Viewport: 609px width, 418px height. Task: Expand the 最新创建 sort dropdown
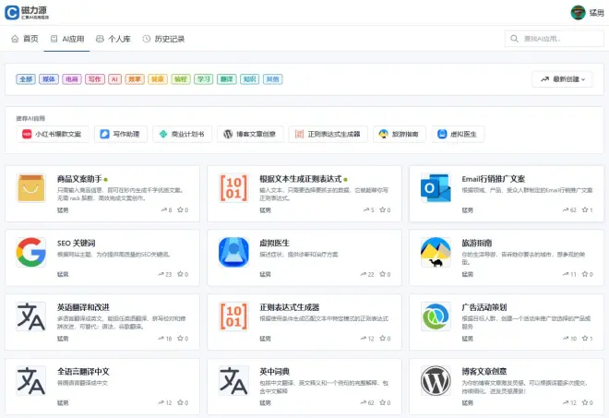[x=562, y=79]
